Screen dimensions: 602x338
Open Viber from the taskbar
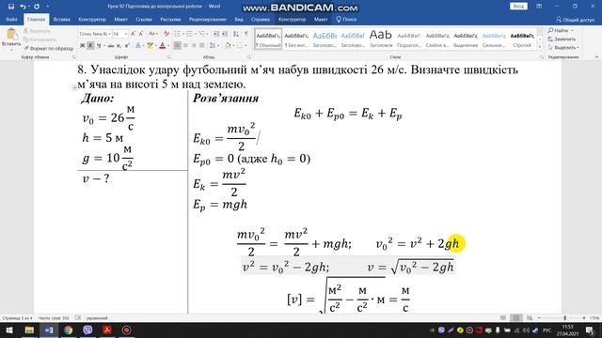(x=87, y=330)
